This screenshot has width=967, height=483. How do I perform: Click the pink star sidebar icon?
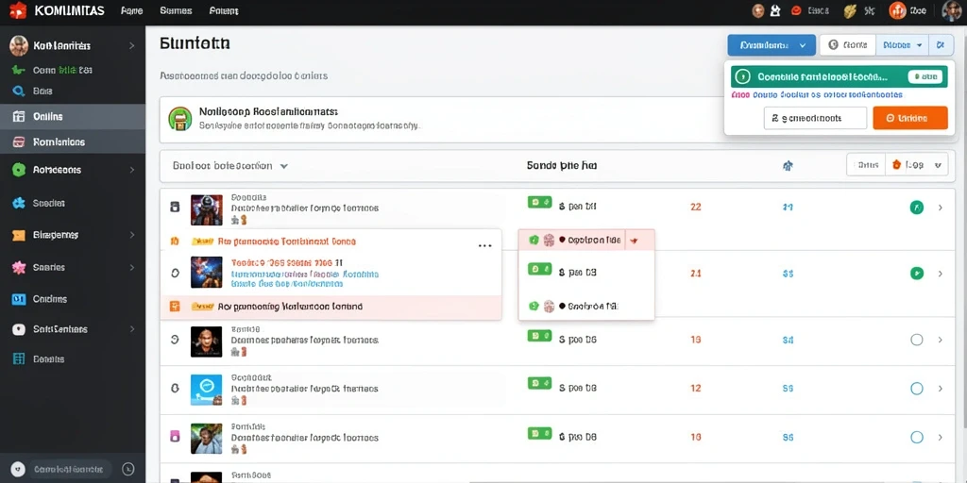pos(19,267)
